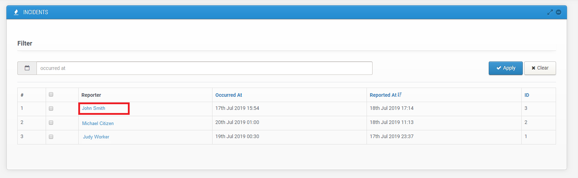
Task: Sort the table by ID column
Action: (x=527, y=95)
